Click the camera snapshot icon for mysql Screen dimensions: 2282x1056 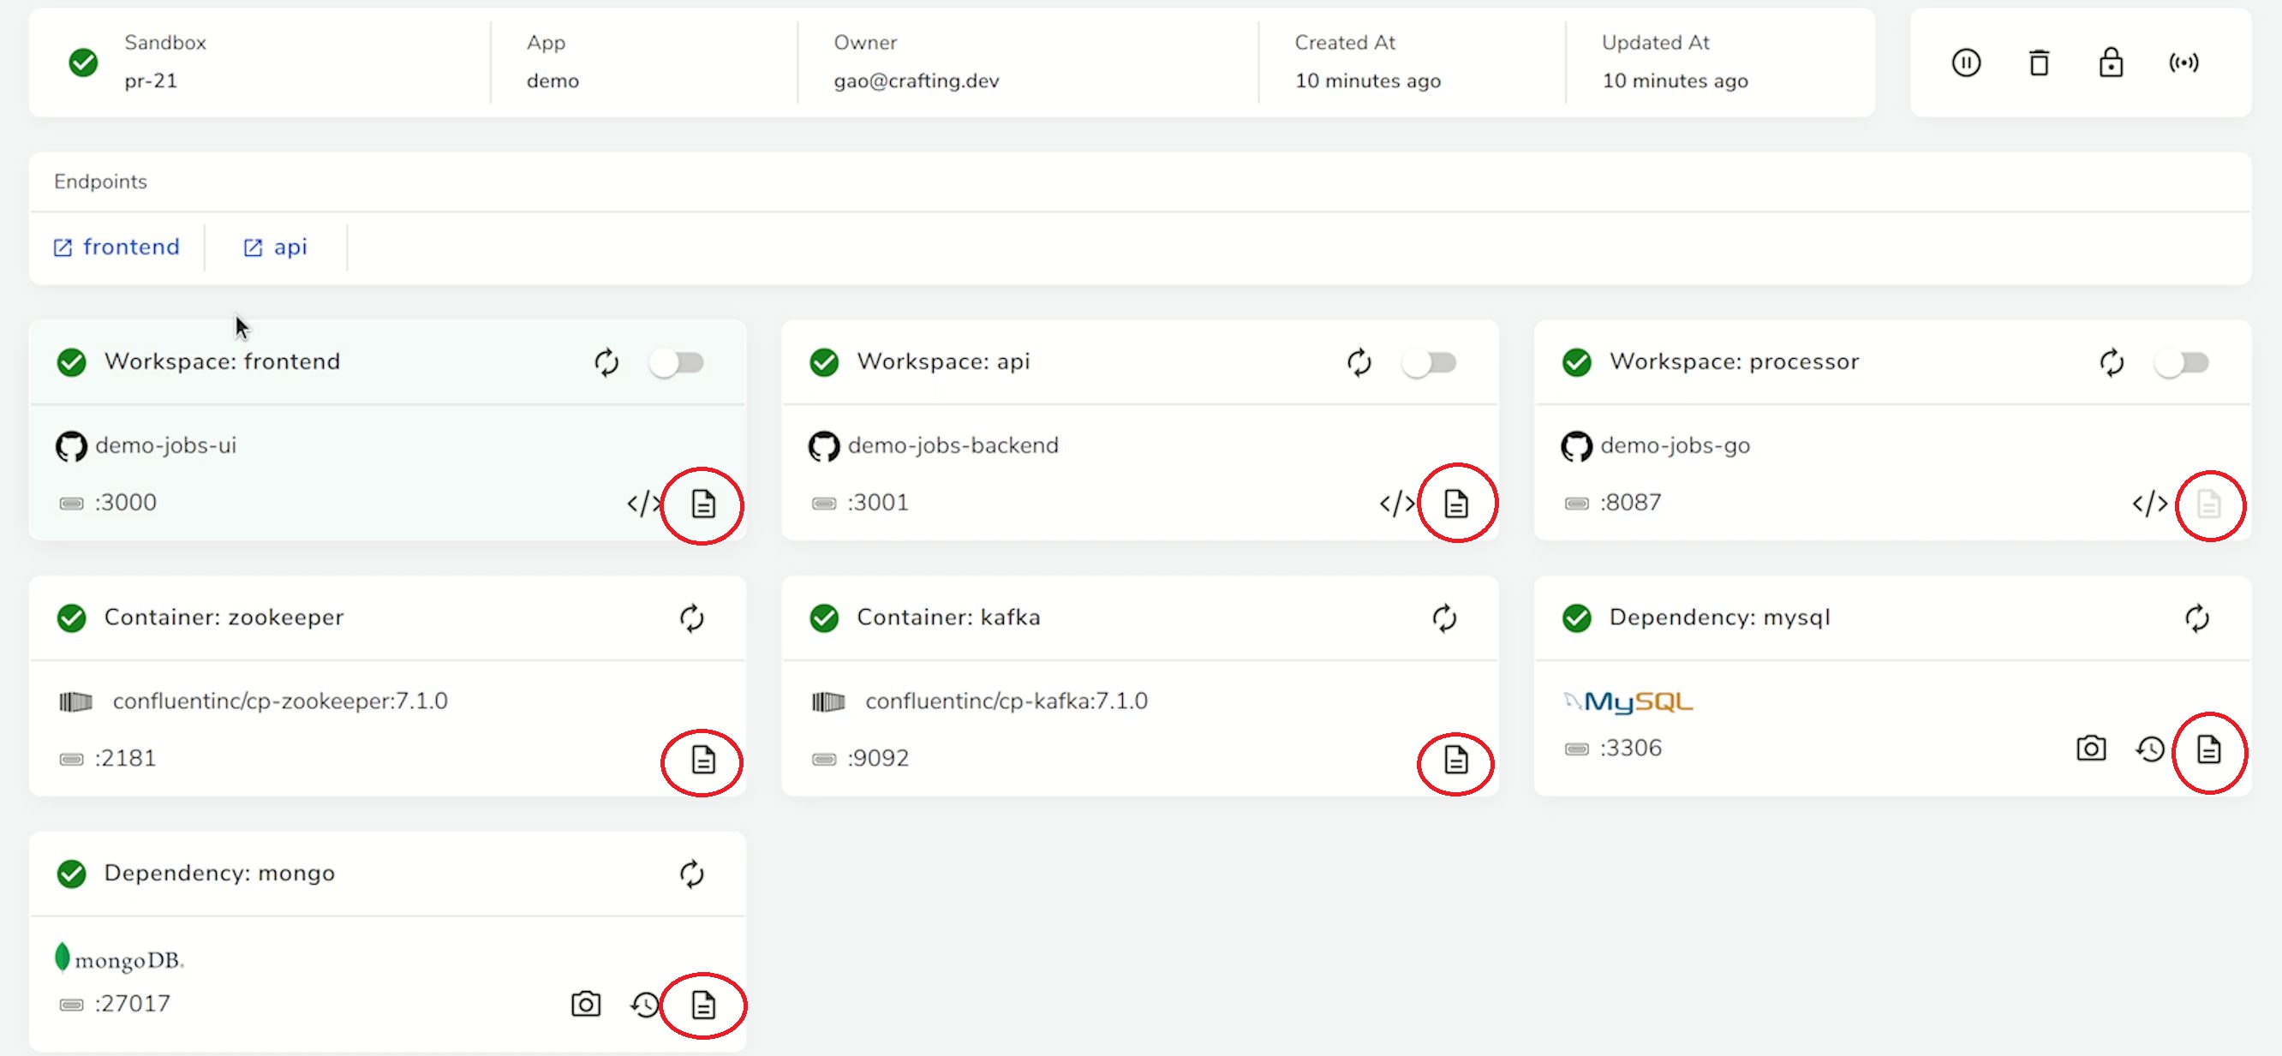[x=2091, y=749]
